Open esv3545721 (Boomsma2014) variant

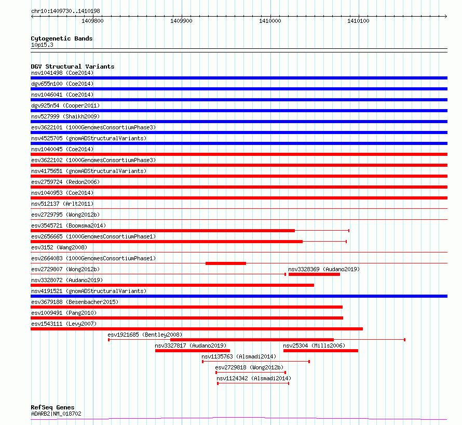click(69, 225)
